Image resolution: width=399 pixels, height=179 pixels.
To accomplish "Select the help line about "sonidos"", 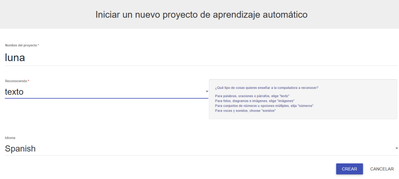I will [x=245, y=111].
